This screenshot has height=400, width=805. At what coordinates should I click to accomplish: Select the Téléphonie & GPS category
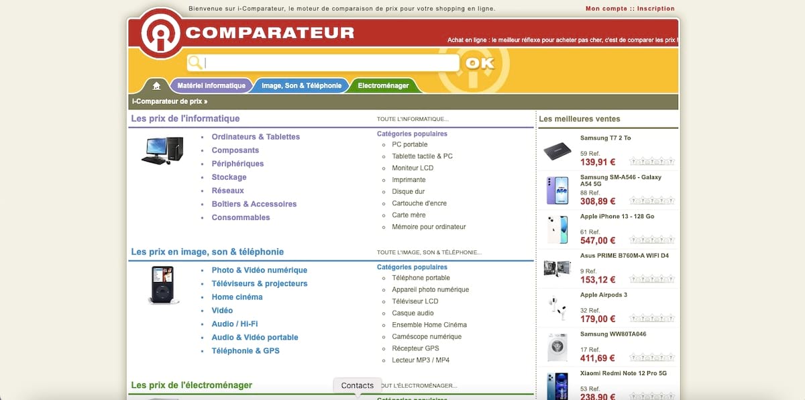[246, 350]
